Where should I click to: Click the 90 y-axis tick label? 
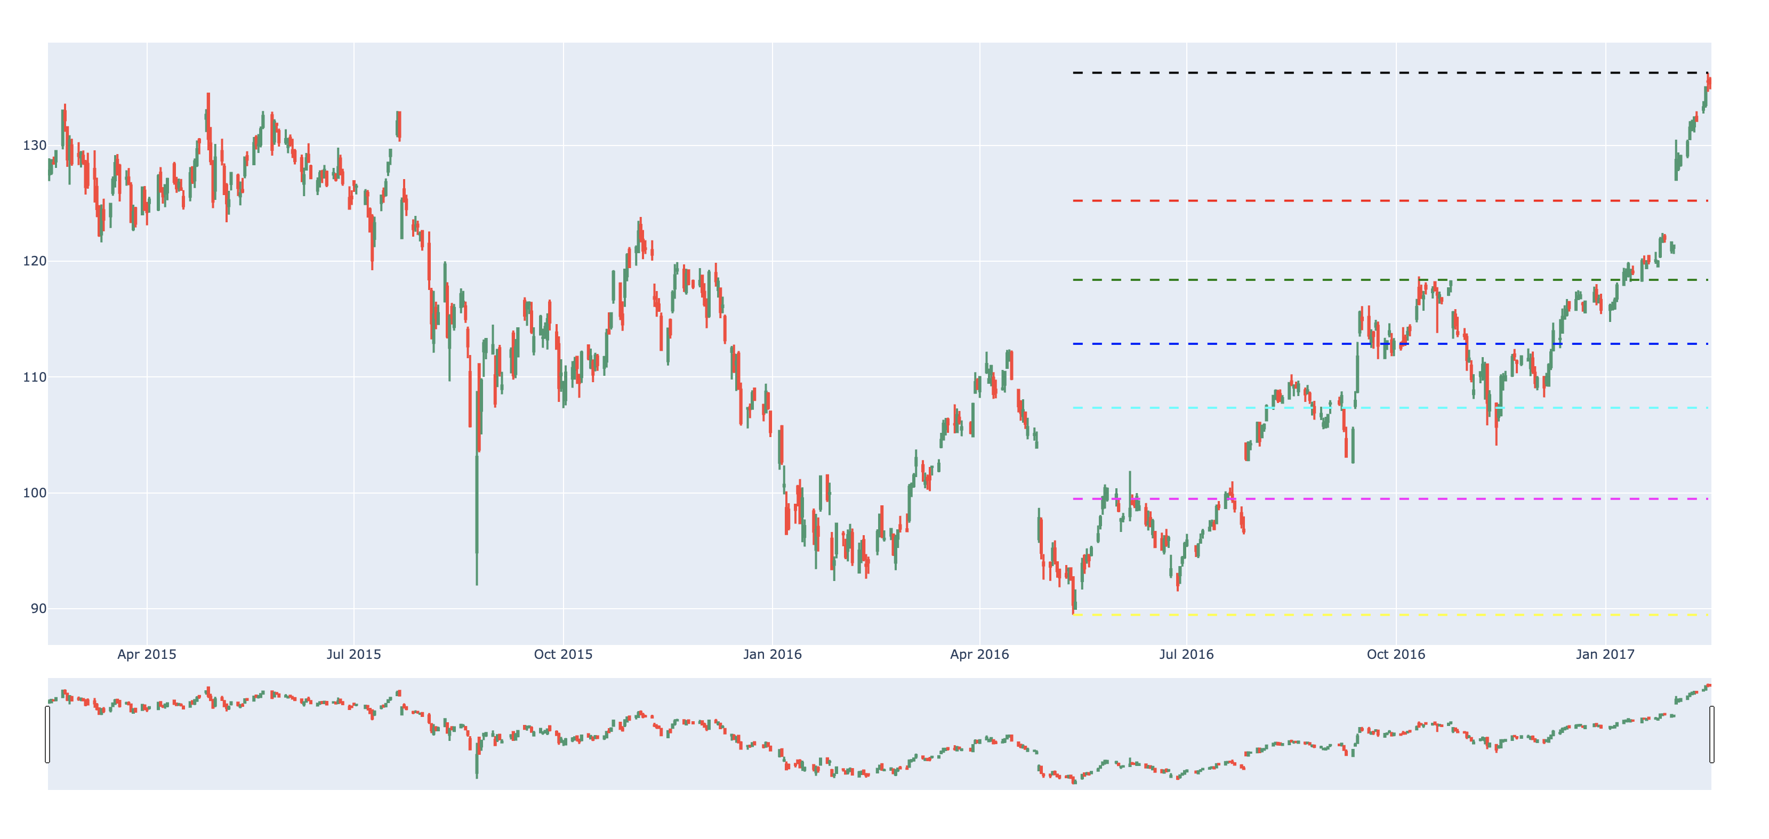coord(38,608)
